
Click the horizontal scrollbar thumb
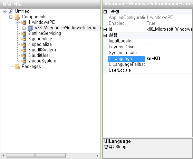(x=36, y=156)
